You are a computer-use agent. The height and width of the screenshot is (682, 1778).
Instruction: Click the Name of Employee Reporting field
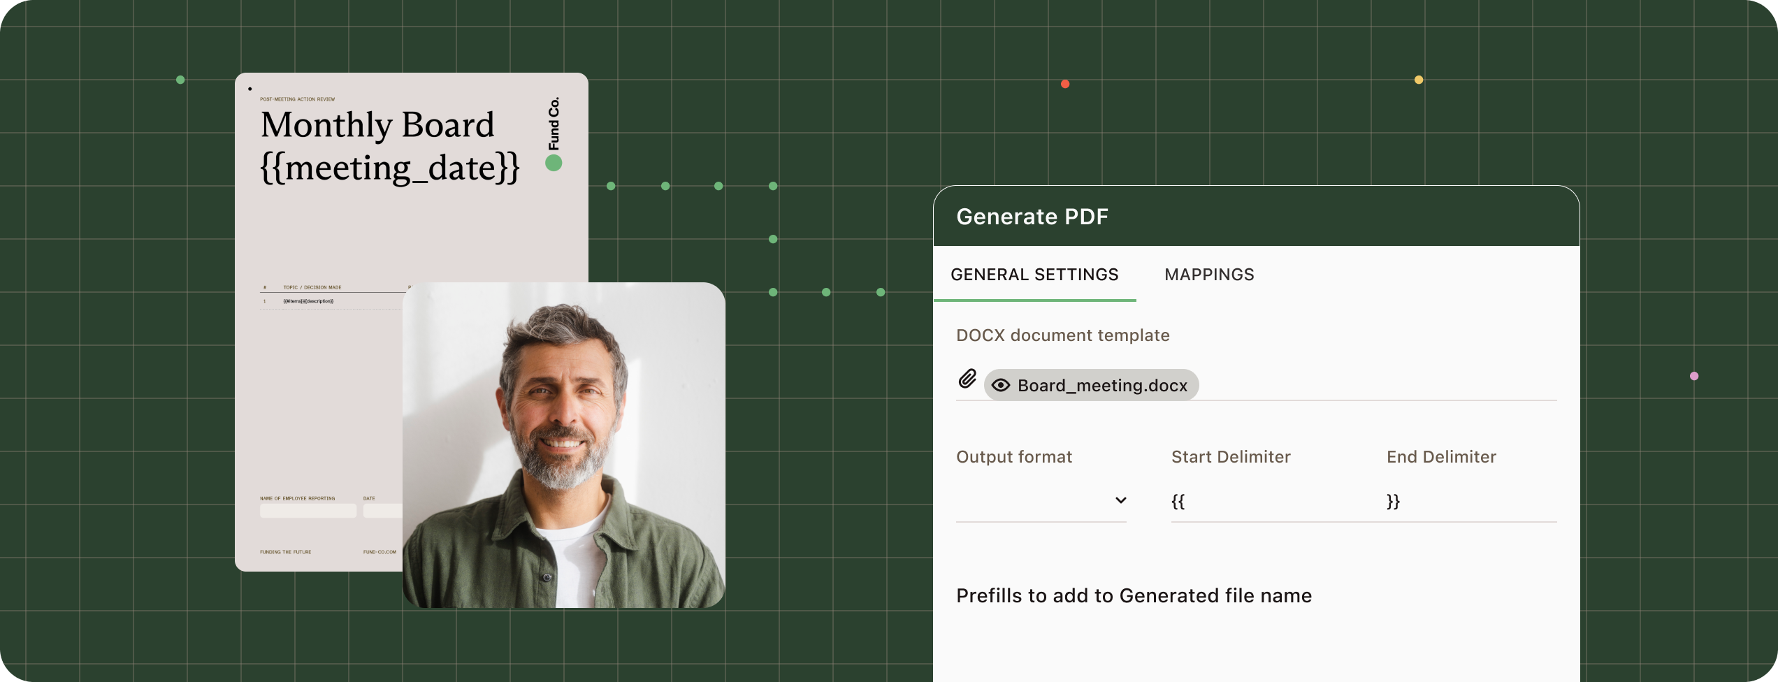click(x=308, y=511)
